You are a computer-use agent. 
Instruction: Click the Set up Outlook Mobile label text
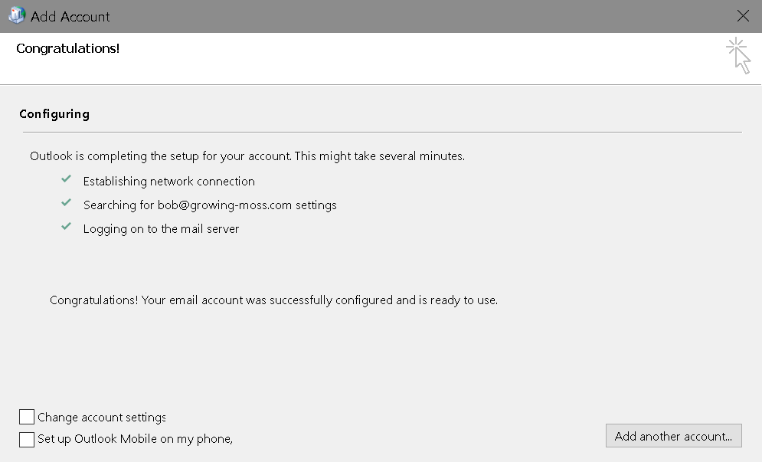coord(135,439)
